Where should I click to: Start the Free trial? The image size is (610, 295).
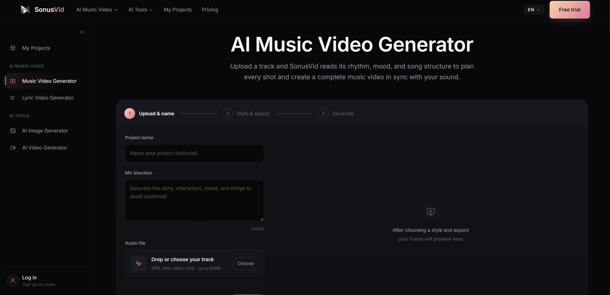click(570, 10)
